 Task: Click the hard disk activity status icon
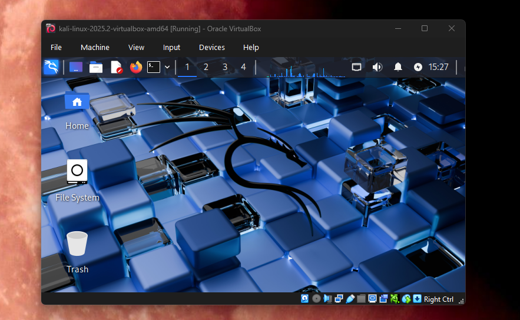305,299
